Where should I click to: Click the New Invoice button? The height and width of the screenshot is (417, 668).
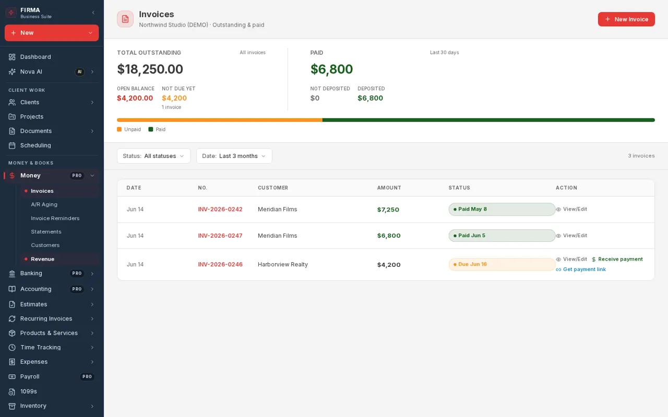pos(626,19)
